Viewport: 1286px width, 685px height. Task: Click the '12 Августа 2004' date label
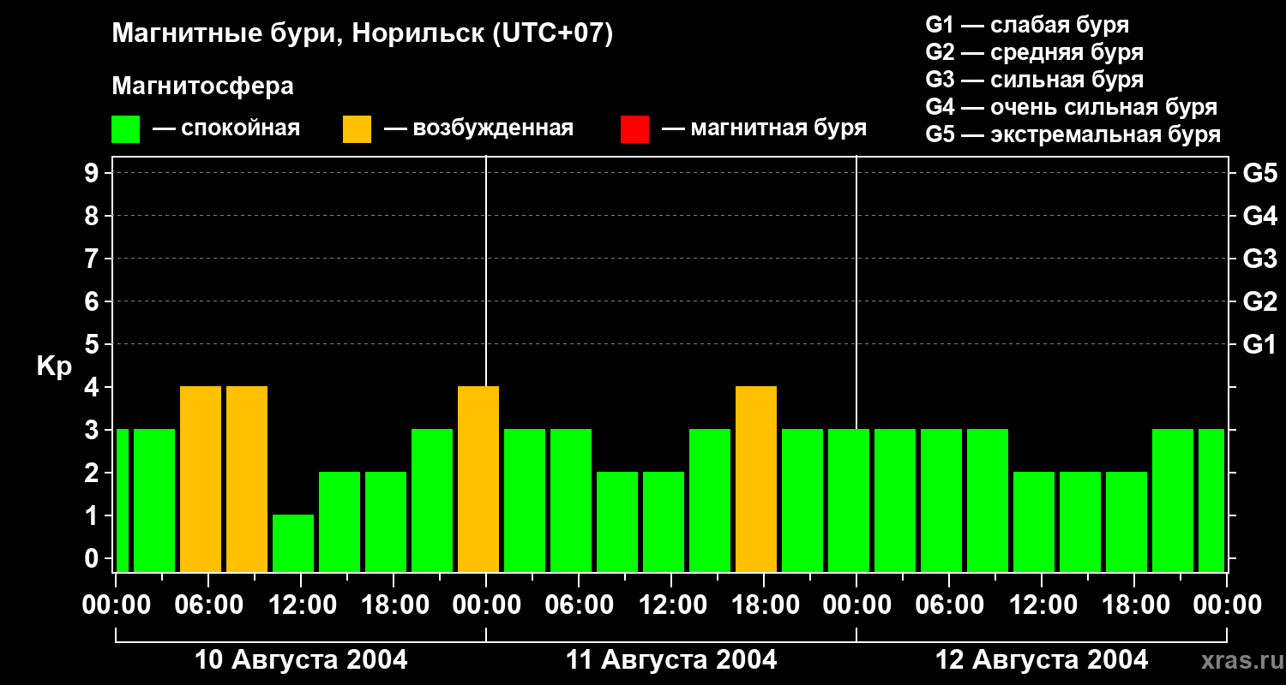(1042, 659)
